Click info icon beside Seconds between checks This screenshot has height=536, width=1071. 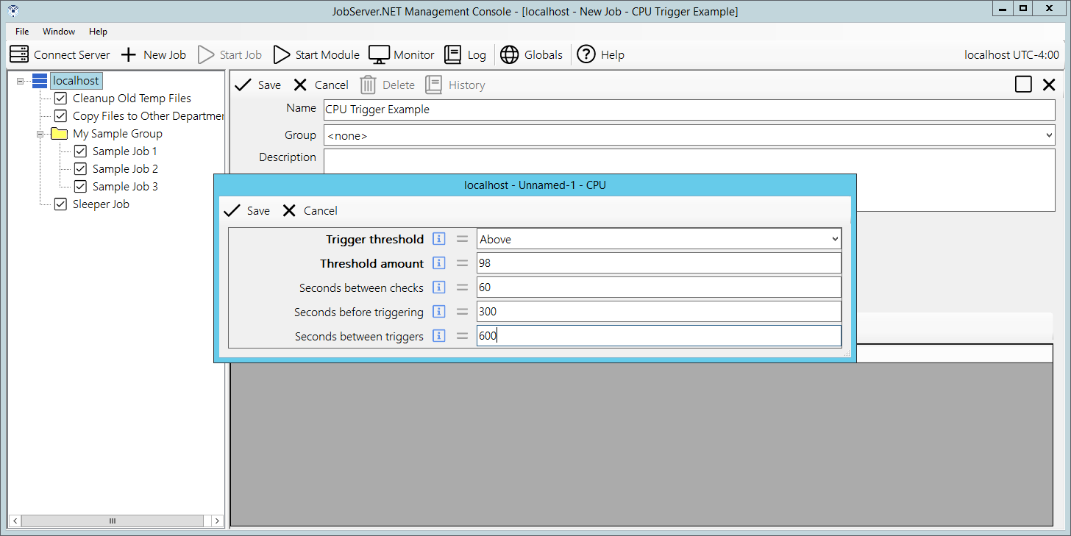click(439, 287)
